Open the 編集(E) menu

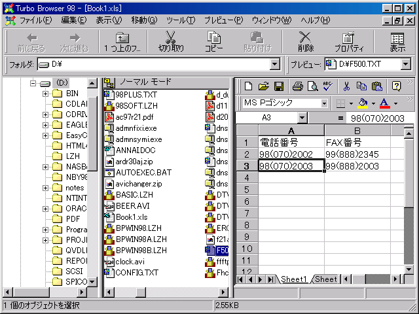click(x=74, y=20)
